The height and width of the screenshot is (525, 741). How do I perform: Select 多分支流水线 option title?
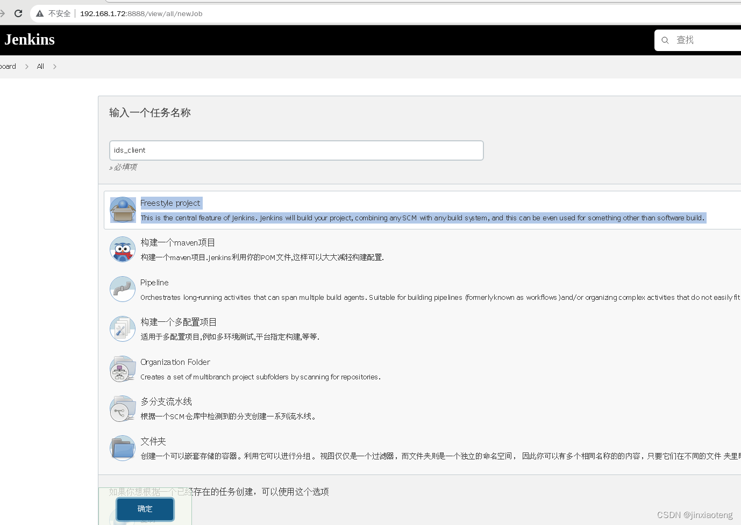pos(166,402)
